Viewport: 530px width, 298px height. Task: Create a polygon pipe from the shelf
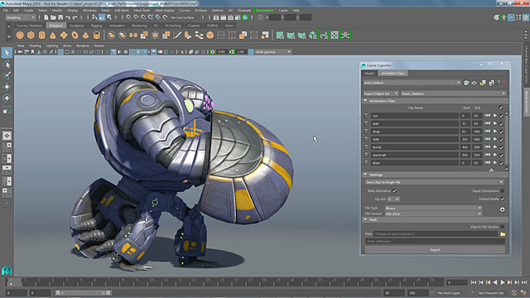pyautogui.click(x=97, y=35)
